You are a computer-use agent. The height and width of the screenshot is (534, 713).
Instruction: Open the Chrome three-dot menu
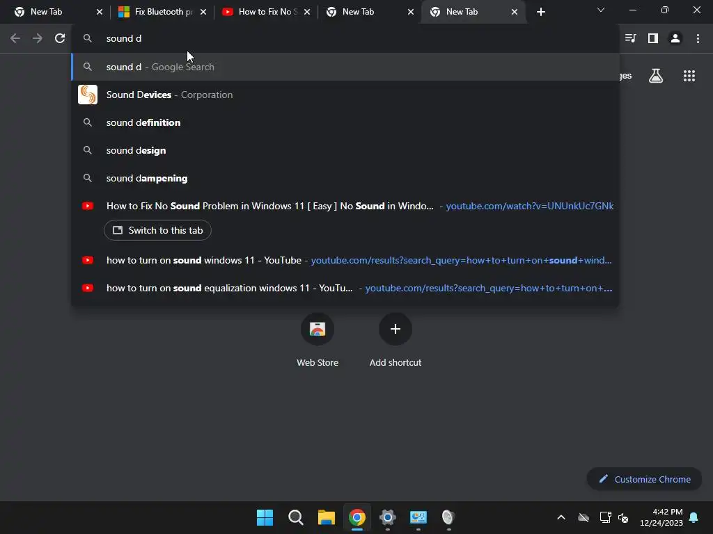(698, 39)
